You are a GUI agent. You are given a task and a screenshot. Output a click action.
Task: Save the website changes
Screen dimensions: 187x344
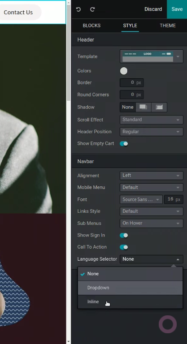[x=177, y=9]
